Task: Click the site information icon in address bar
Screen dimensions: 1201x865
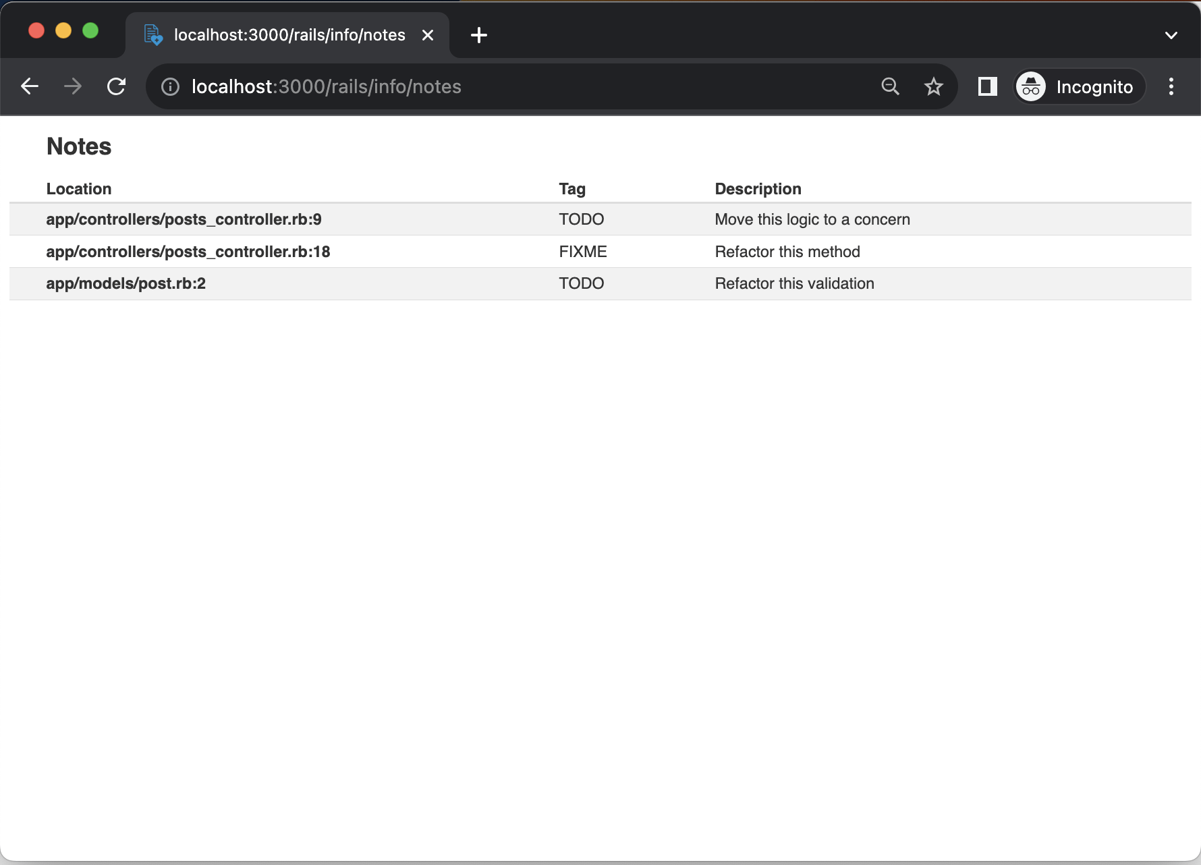Action: [169, 86]
